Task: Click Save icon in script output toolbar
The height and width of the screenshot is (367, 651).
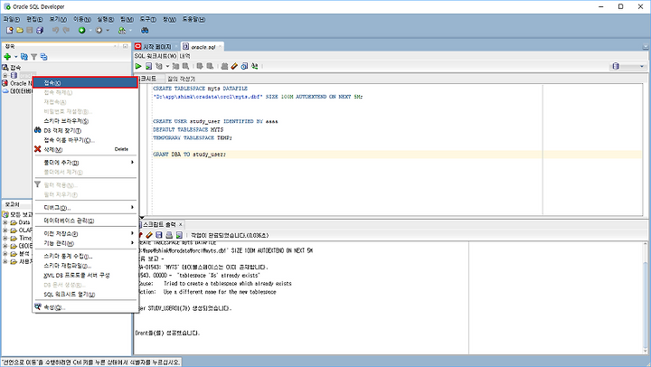Action: tap(159, 235)
